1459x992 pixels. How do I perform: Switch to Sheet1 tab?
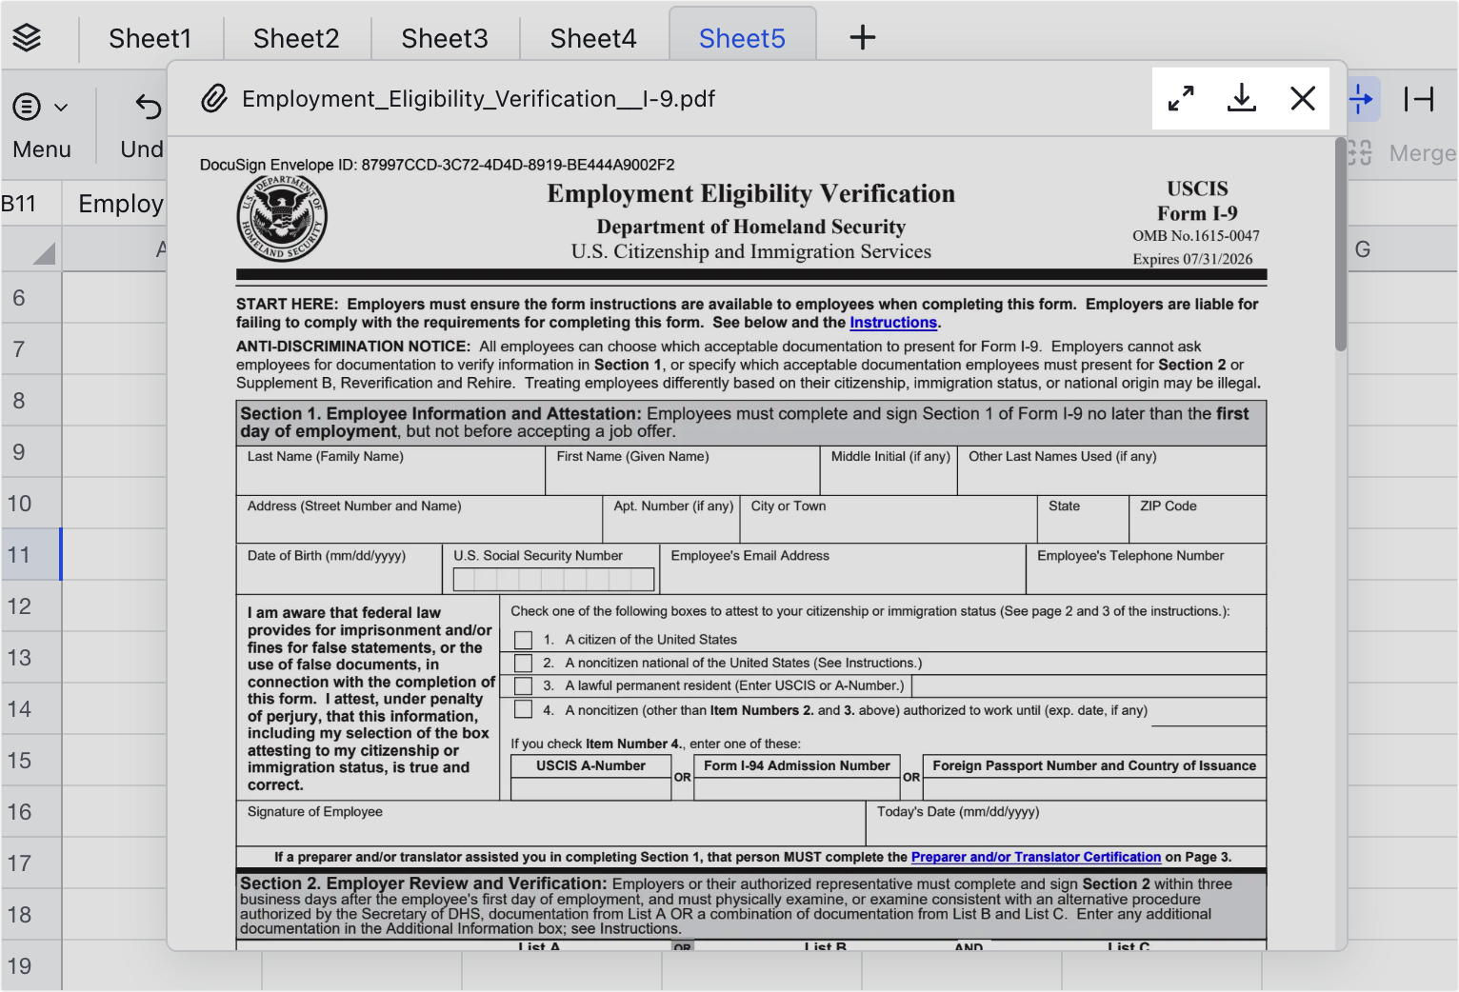tap(150, 38)
